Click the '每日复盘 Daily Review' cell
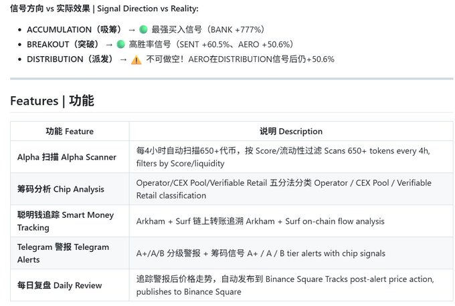This screenshot has height=306, width=455. [70, 285]
